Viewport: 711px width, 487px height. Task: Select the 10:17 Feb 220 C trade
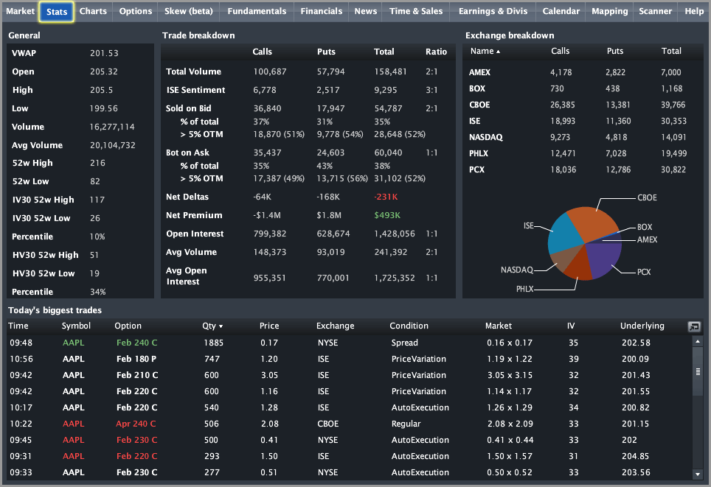pyautogui.click(x=349, y=407)
